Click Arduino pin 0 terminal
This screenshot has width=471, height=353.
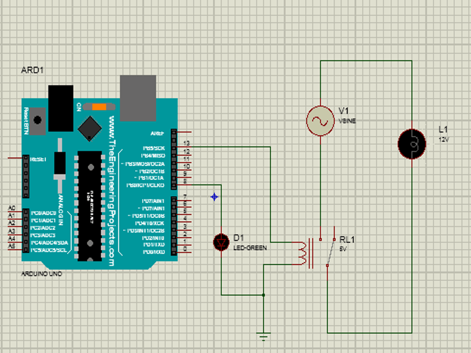(184, 252)
